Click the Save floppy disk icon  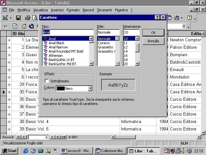(x=18, y=18)
